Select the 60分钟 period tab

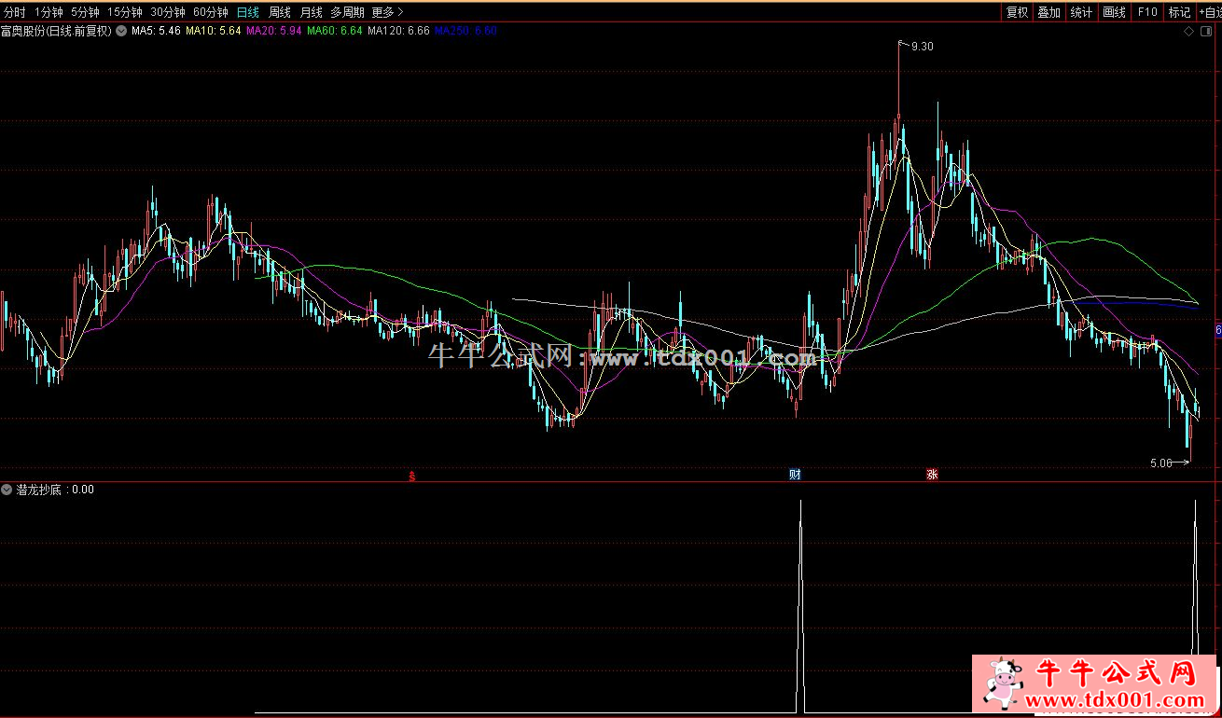coord(210,12)
